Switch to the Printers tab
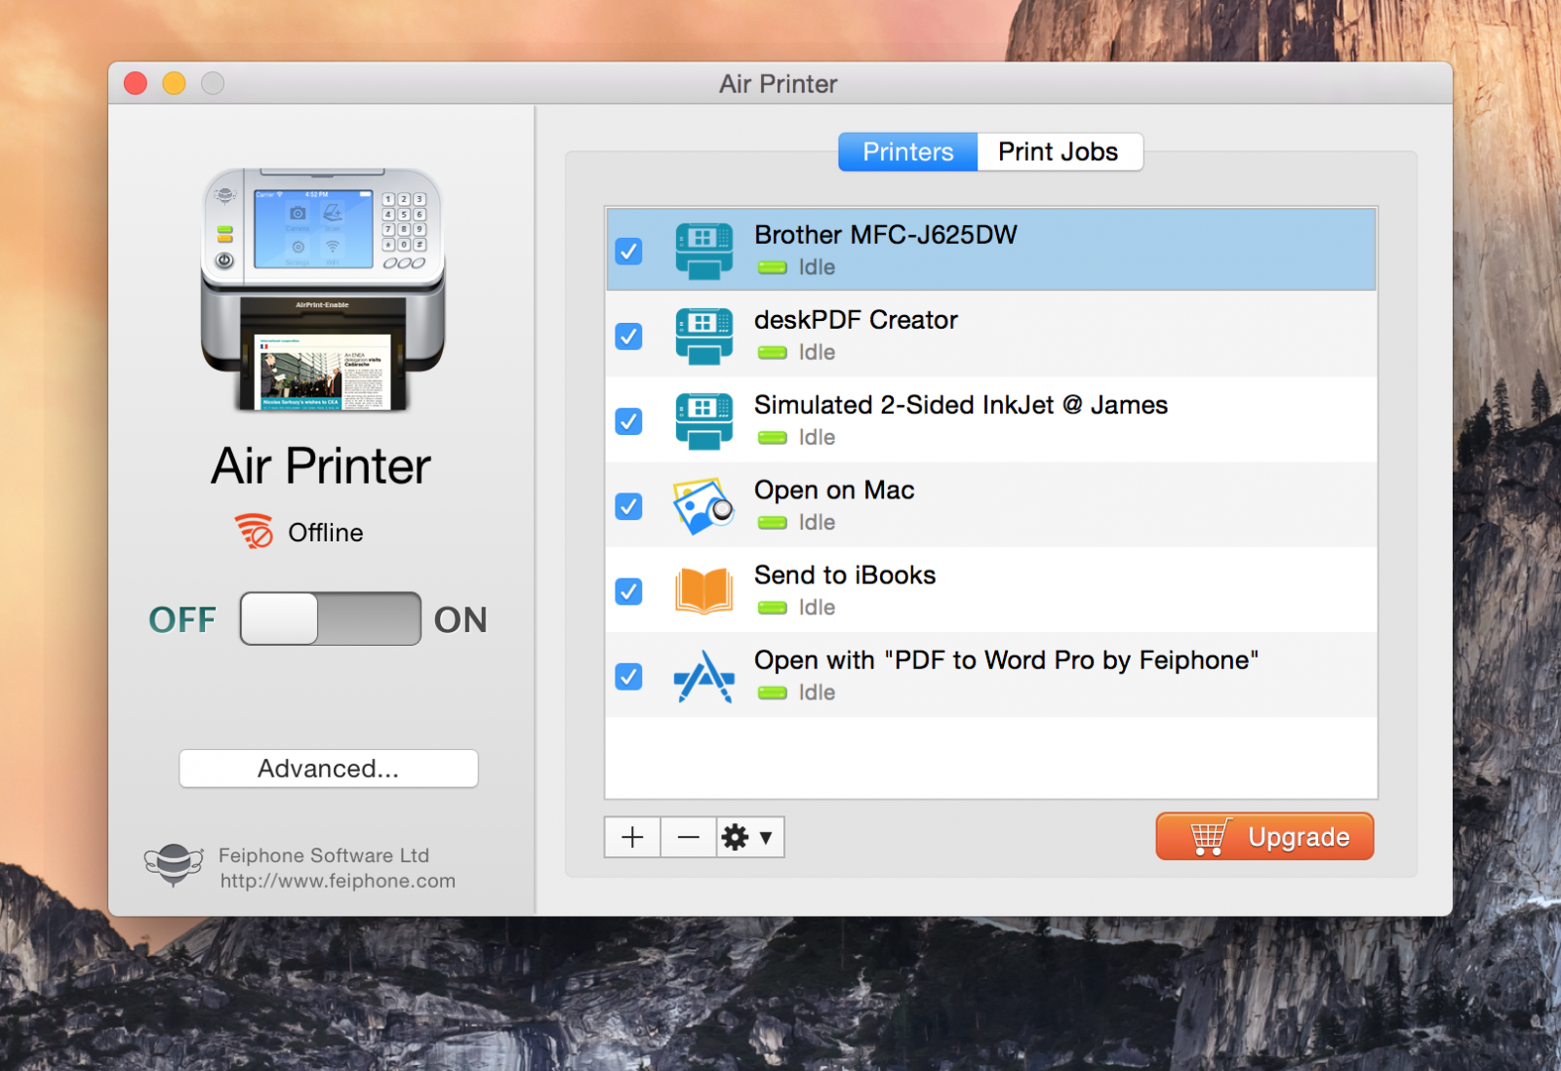1561x1071 pixels. click(x=908, y=152)
